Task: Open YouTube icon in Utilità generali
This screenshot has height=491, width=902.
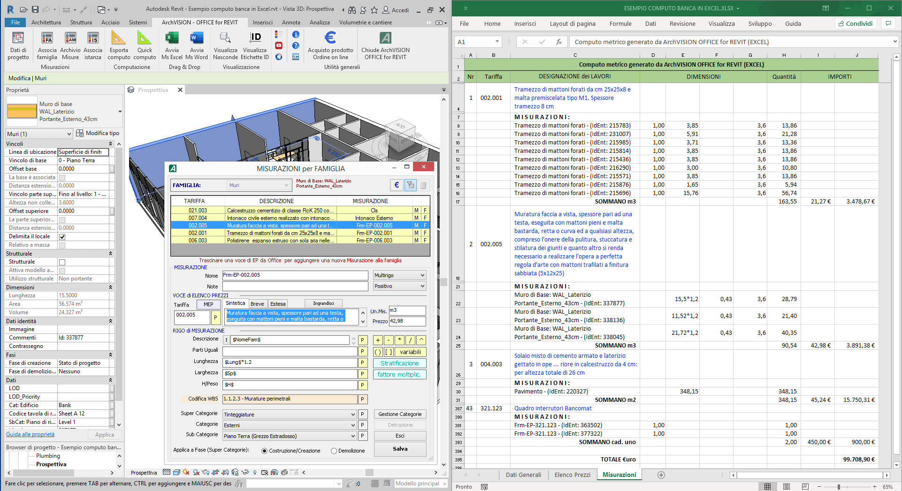Action: point(279,45)
